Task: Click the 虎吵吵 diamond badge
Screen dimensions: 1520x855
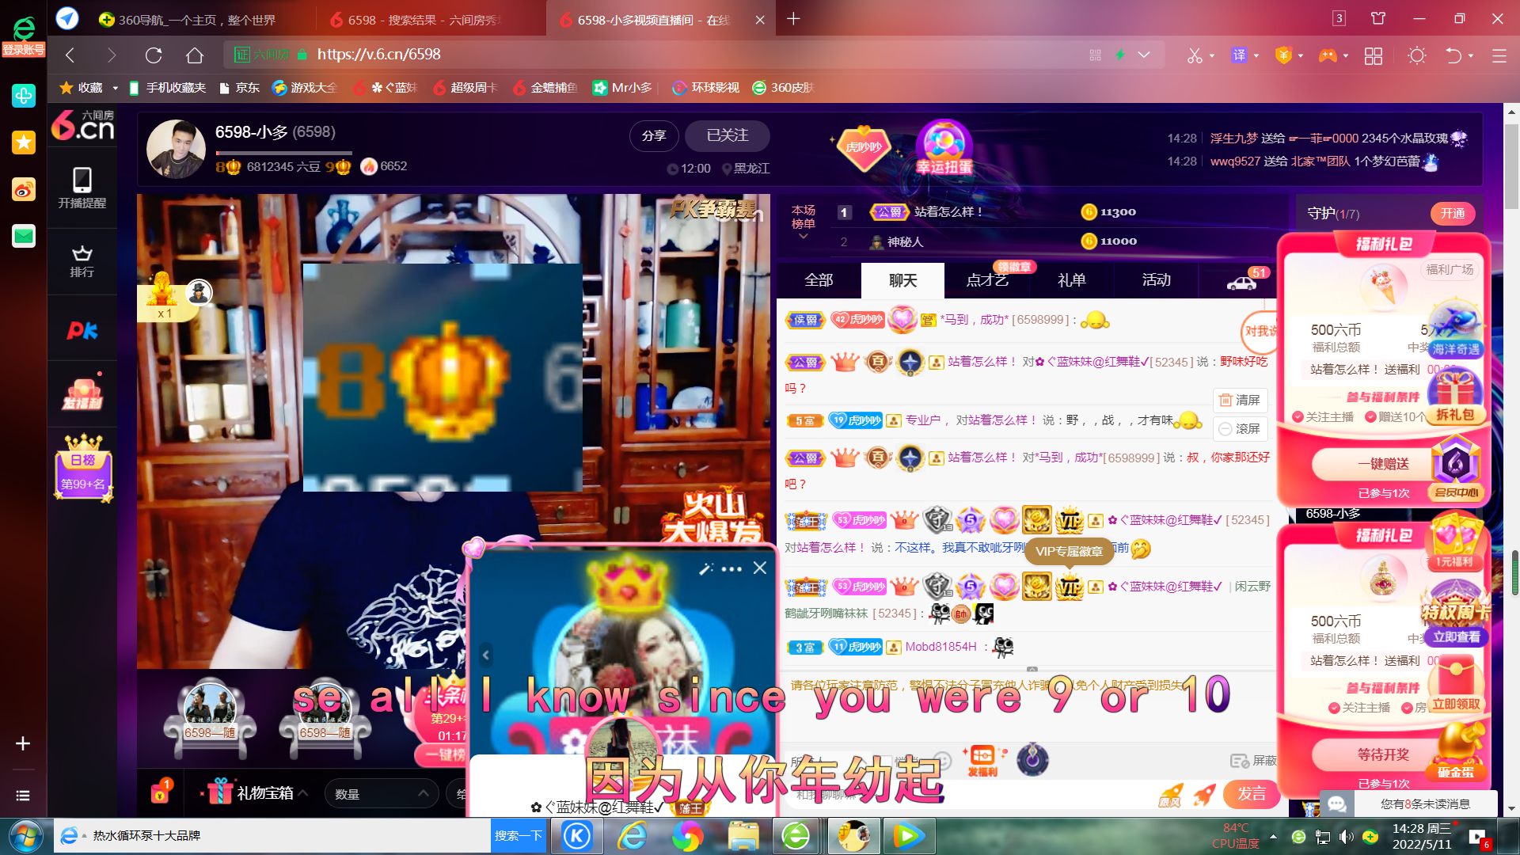Action: [864, 147]
